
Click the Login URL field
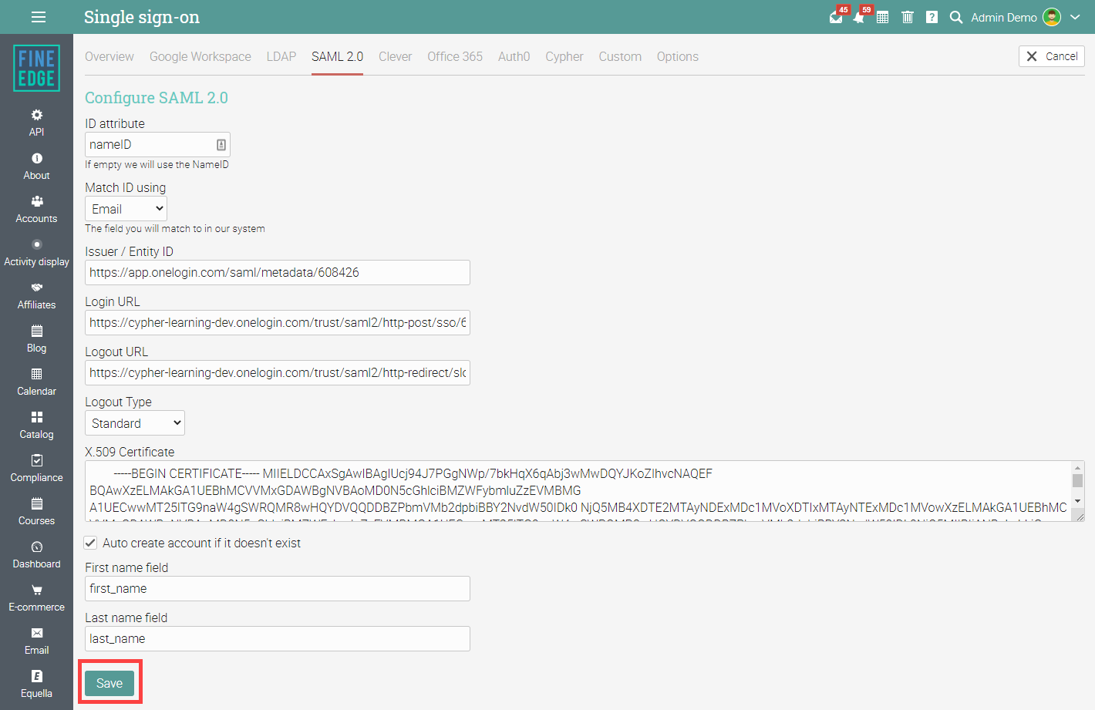tap(278, 322)
